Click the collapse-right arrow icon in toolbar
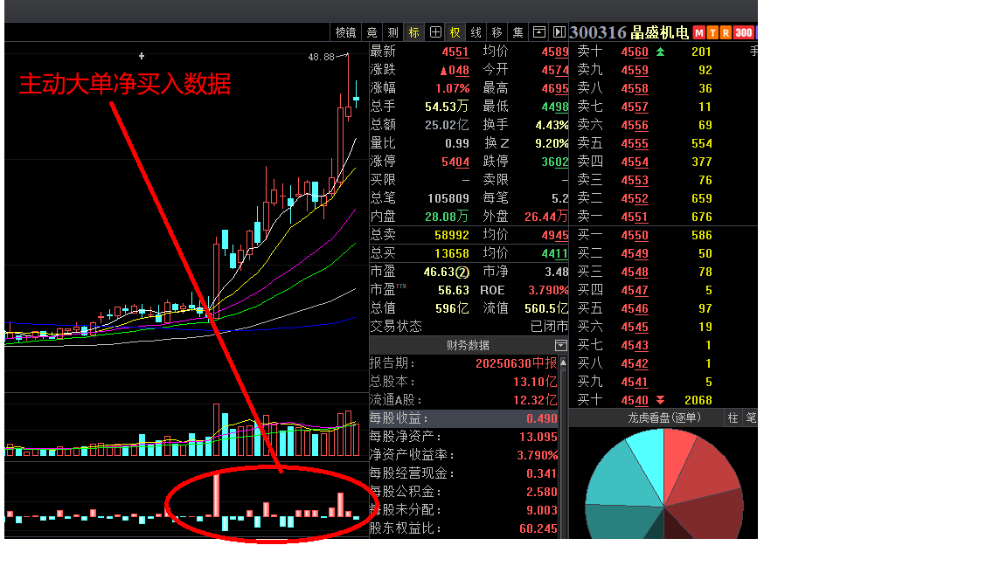 (x=559, y=32)
